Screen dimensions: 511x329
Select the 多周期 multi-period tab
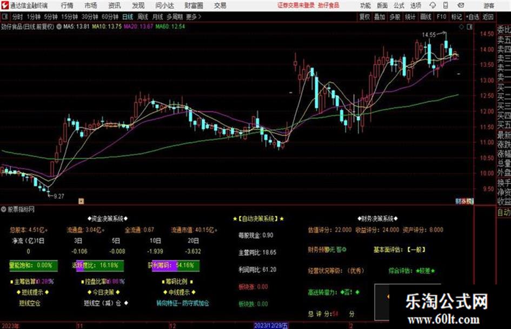tap(175, 17)
